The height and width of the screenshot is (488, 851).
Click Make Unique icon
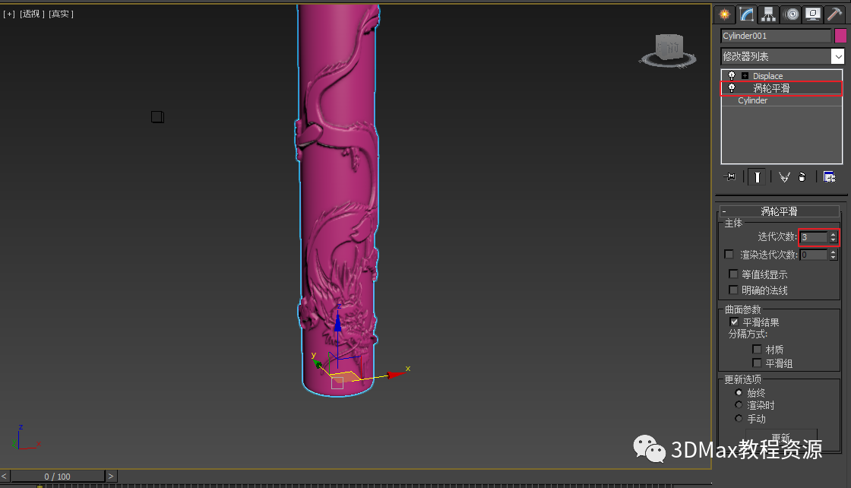tap(783, 177)
